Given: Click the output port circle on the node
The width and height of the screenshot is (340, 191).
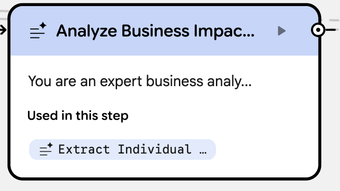Looking at the screenshot, I should [x=318, y=30].
